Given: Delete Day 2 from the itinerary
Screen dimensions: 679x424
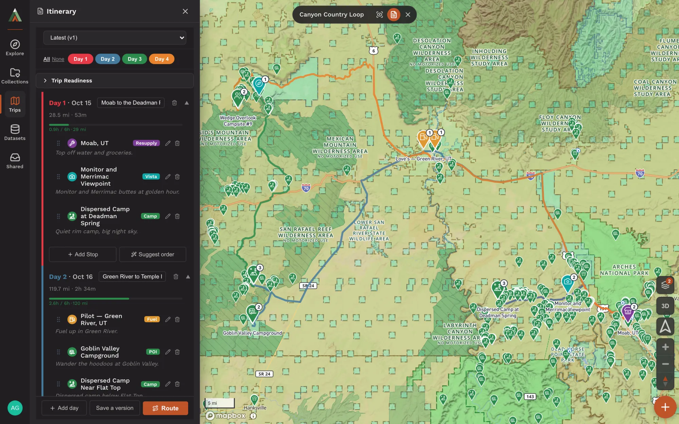Looking at the screenshot, I should point(176,276).
